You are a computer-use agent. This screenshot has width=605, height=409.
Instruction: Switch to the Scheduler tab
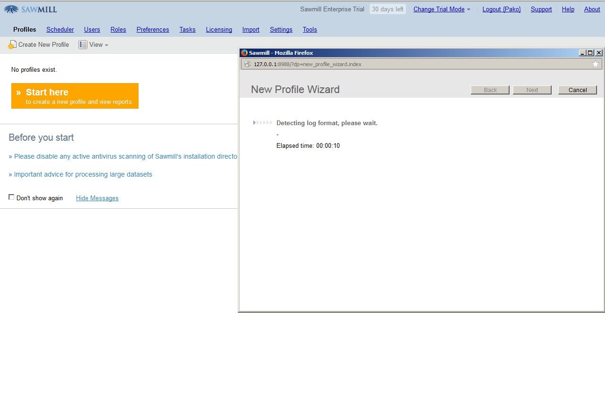point(60,29)
